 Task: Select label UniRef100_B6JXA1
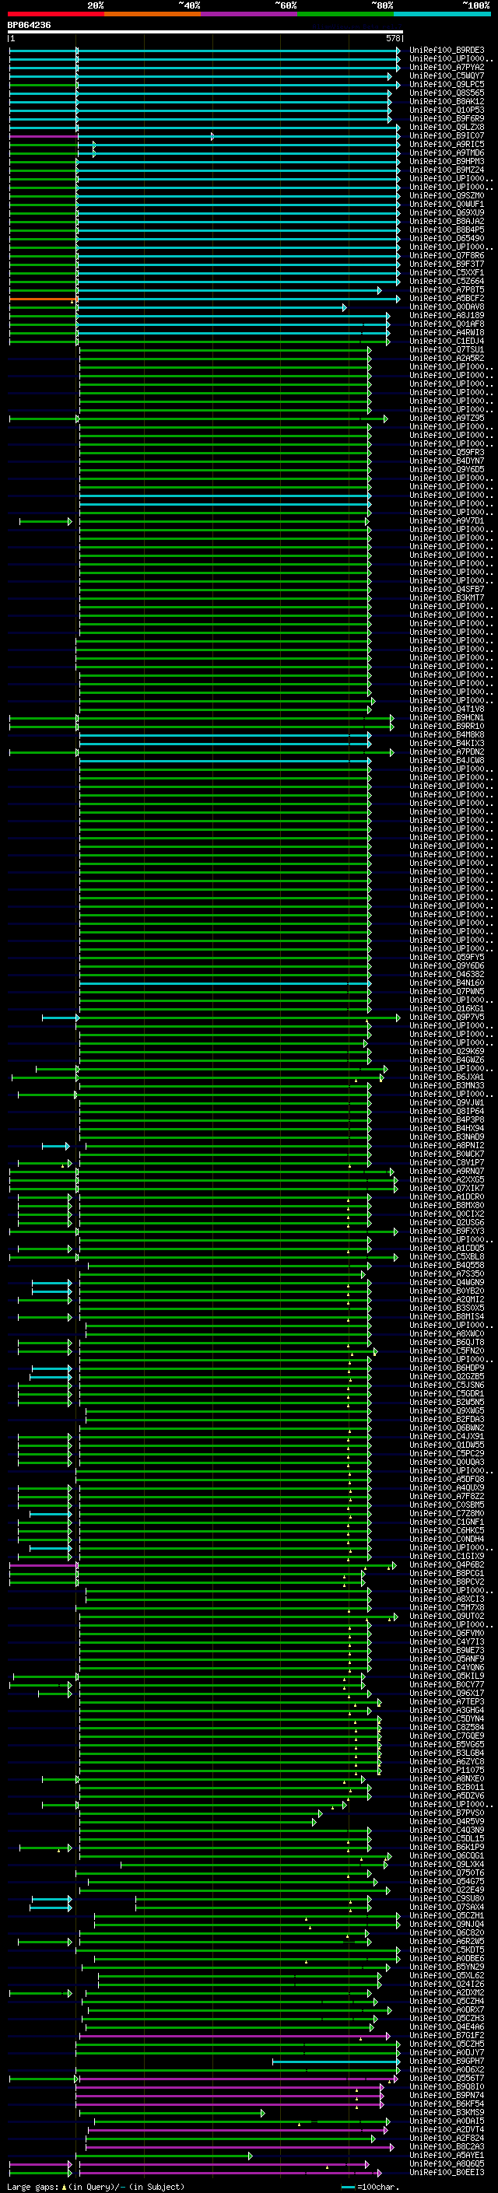[x=447, y=1077]
